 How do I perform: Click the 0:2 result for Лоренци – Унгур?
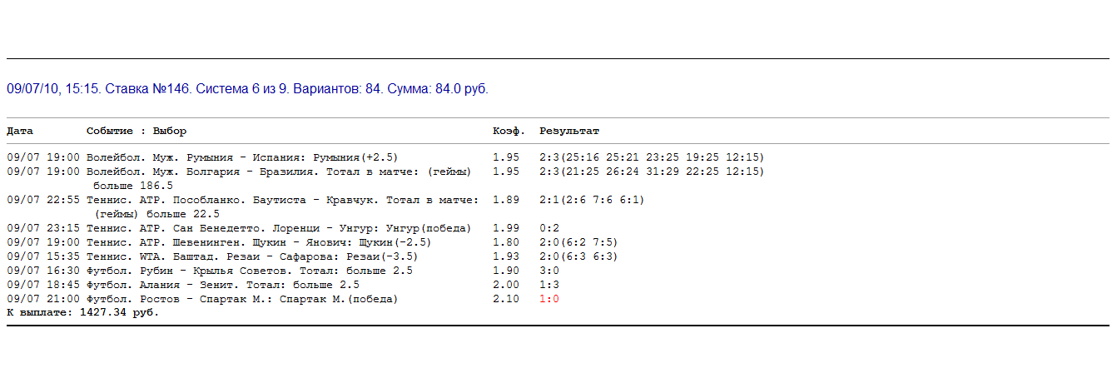[x=549, y=228]
